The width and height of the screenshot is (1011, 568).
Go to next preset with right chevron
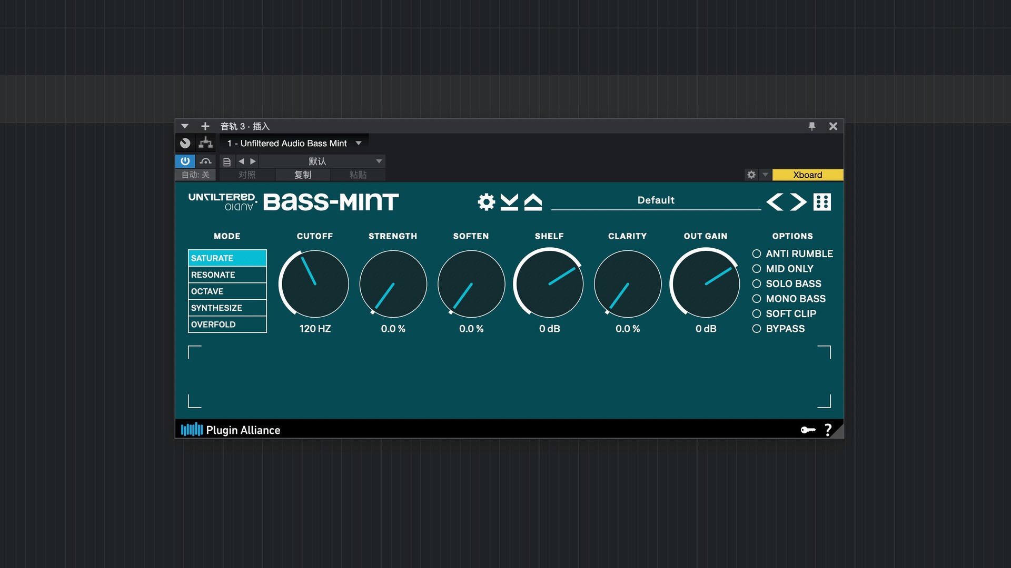(798, 202)
